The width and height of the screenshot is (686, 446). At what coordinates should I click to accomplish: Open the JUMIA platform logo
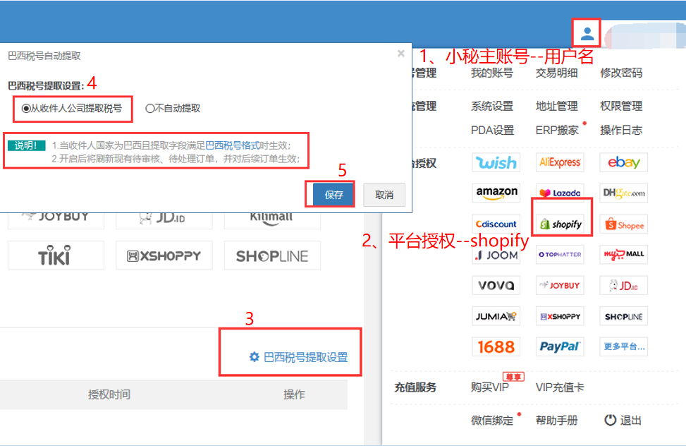[496, 316]
